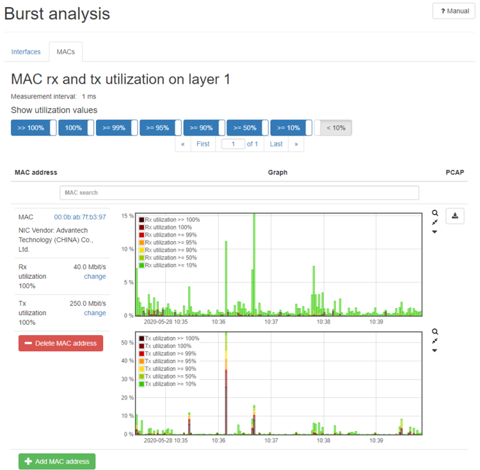Click the zoom magnifier icon on Rx graph
480x470 pixels.
[435, 213]
